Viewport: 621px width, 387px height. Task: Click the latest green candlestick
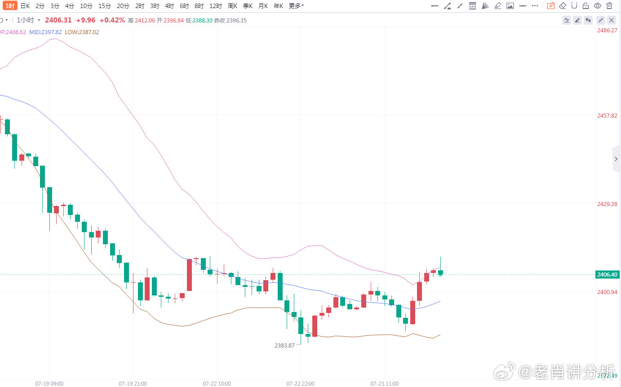441,272
